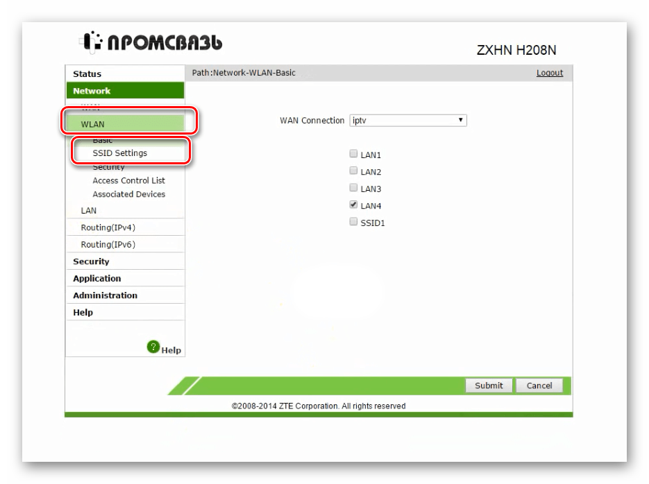Open the Security main section

125,261
